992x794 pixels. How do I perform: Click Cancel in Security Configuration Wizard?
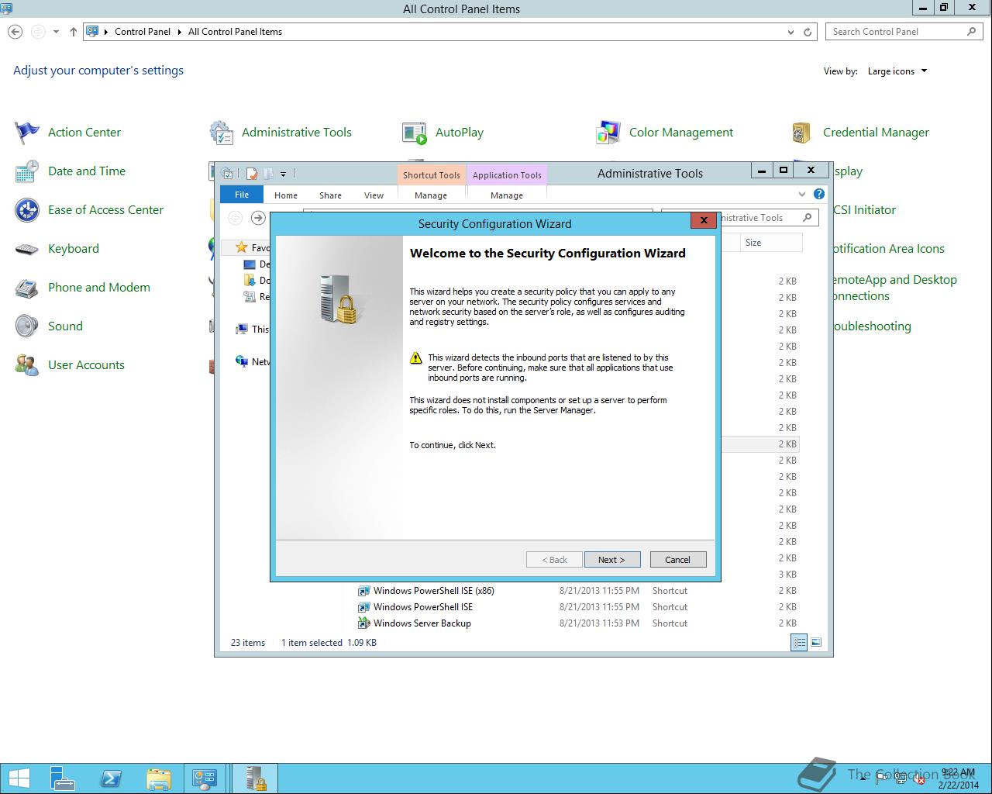pos(677,560)
